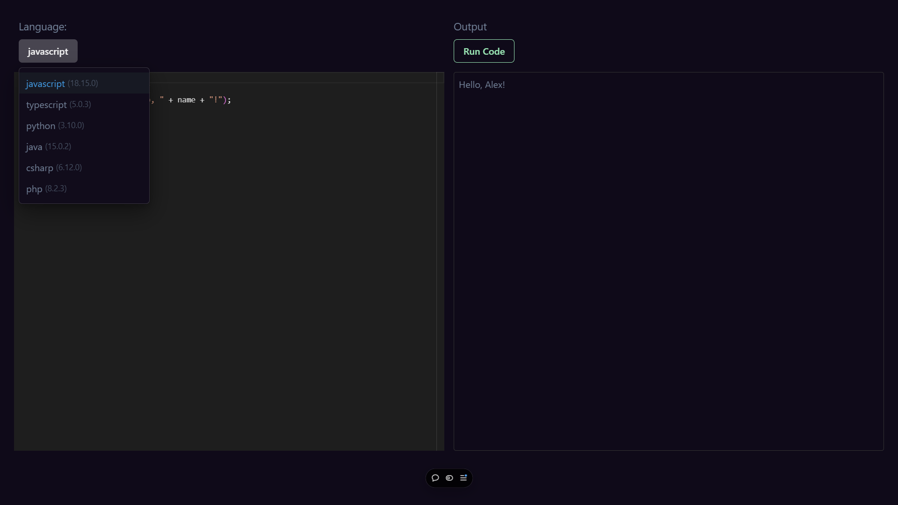The image size is (898, 505).
Task: Open the list menu icon in bottom toolbar
Action: 463,478
